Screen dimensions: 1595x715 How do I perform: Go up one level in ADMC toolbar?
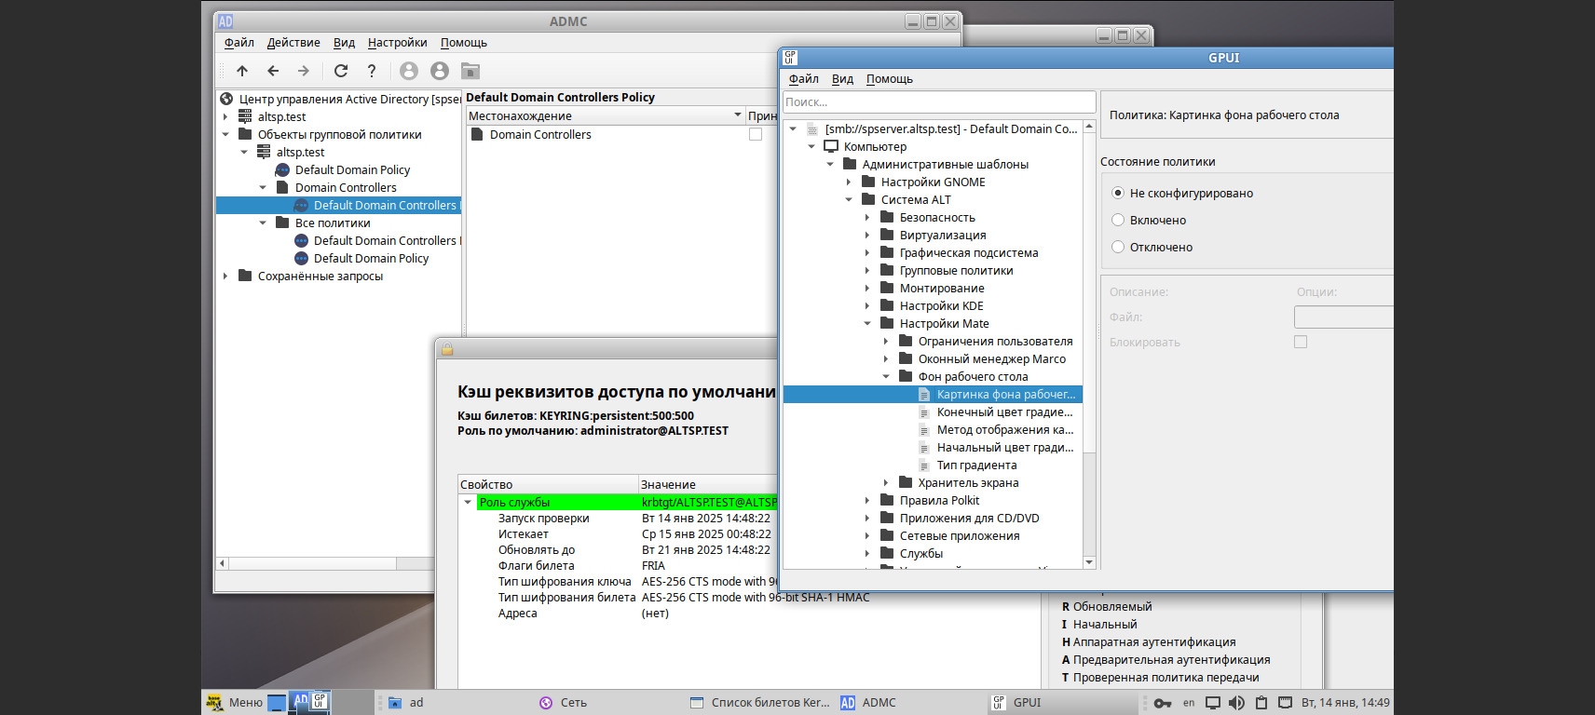pos(242,71)
